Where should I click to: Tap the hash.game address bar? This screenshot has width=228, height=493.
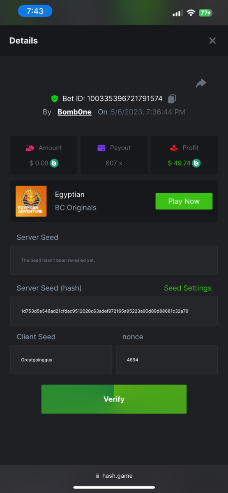114,476
